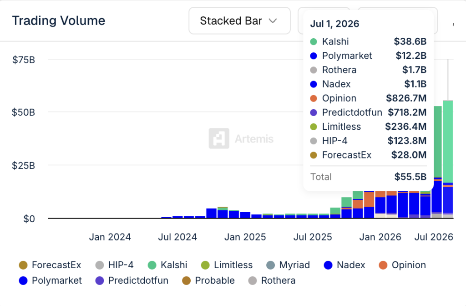Click the $50B y-axis label

click(x=23, y=112)
